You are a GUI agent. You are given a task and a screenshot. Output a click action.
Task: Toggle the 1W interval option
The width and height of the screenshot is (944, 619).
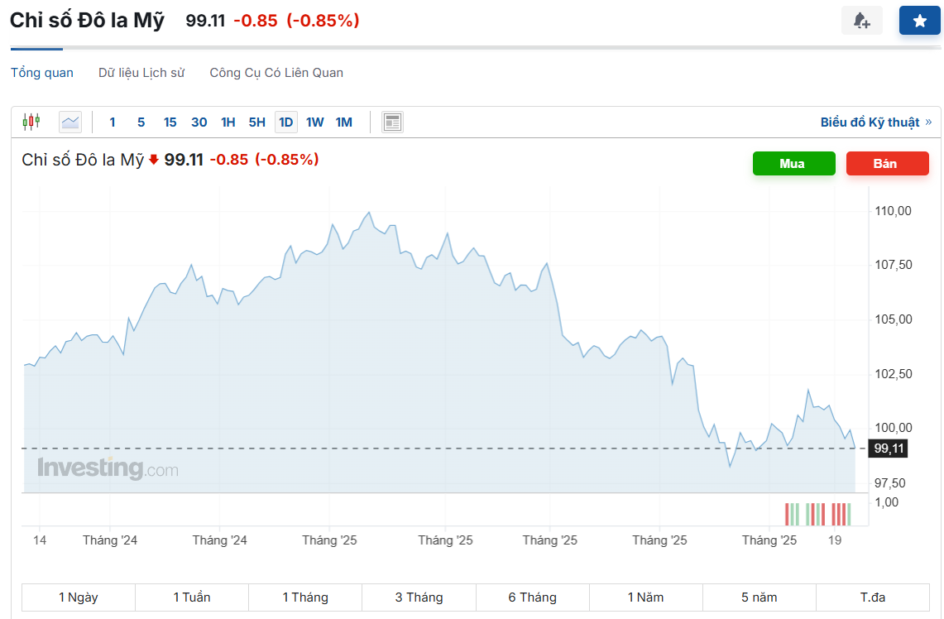(x=315, y=122)
